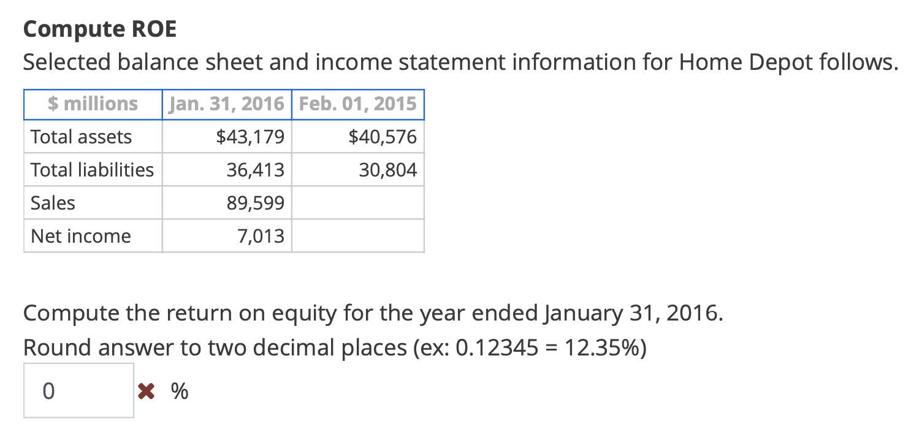This screenshot has height=429, width=911.
Task: Click the 'Jan. 31, 2016' column header
Action: tap(226, 104)
